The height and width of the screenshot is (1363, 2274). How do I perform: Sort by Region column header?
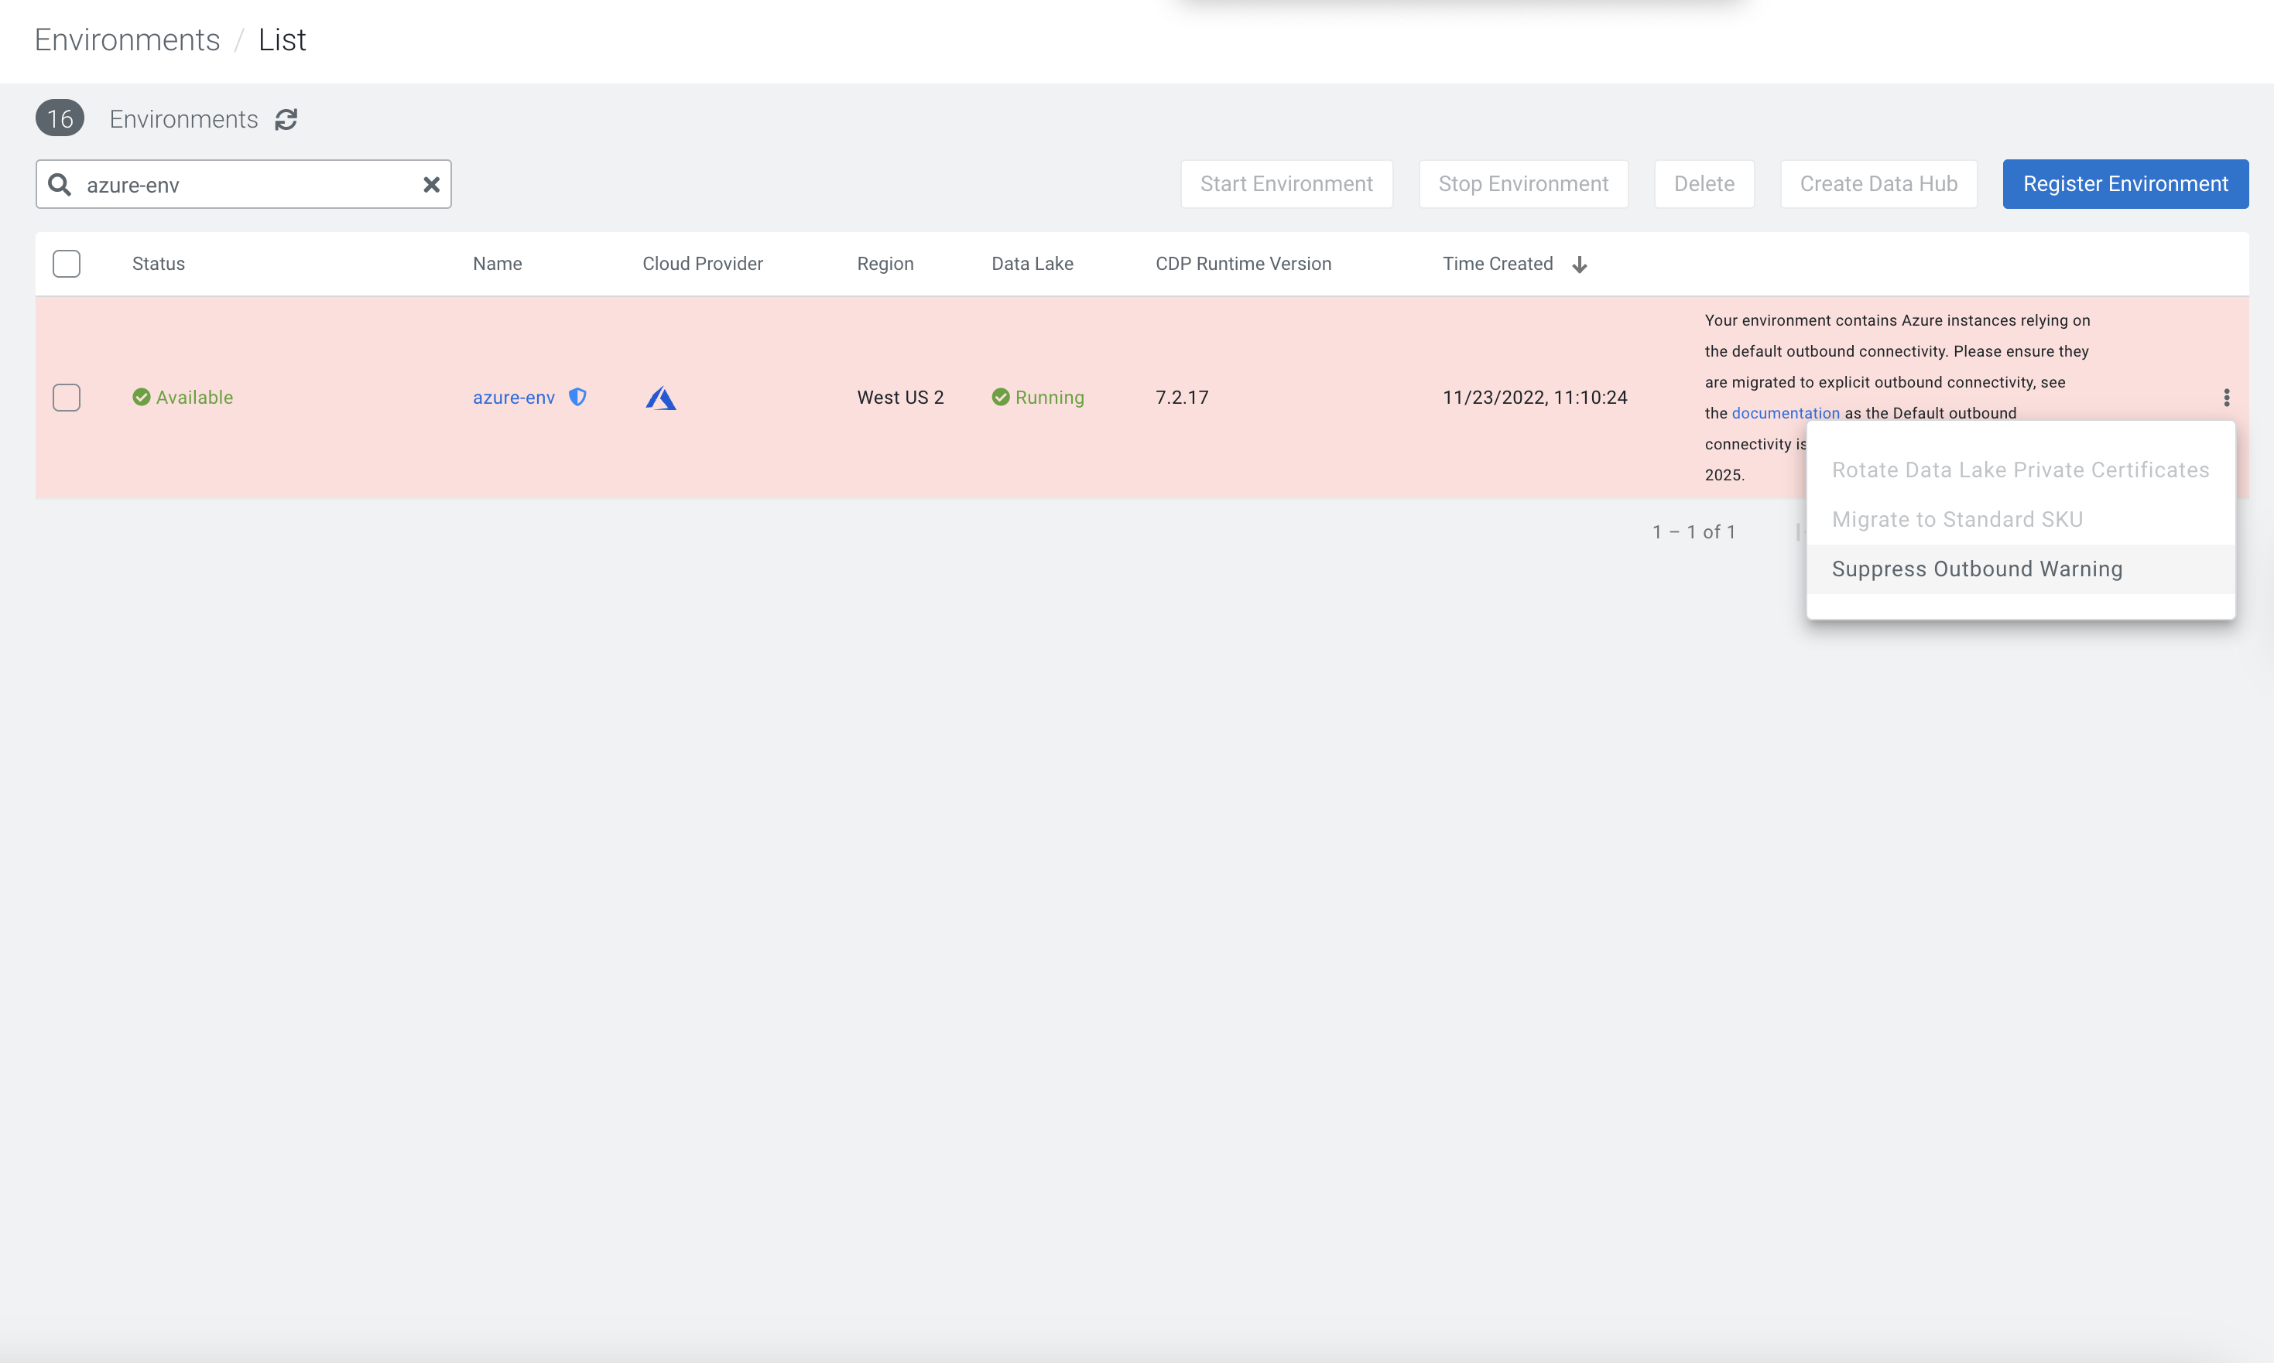tap(885, 264)
